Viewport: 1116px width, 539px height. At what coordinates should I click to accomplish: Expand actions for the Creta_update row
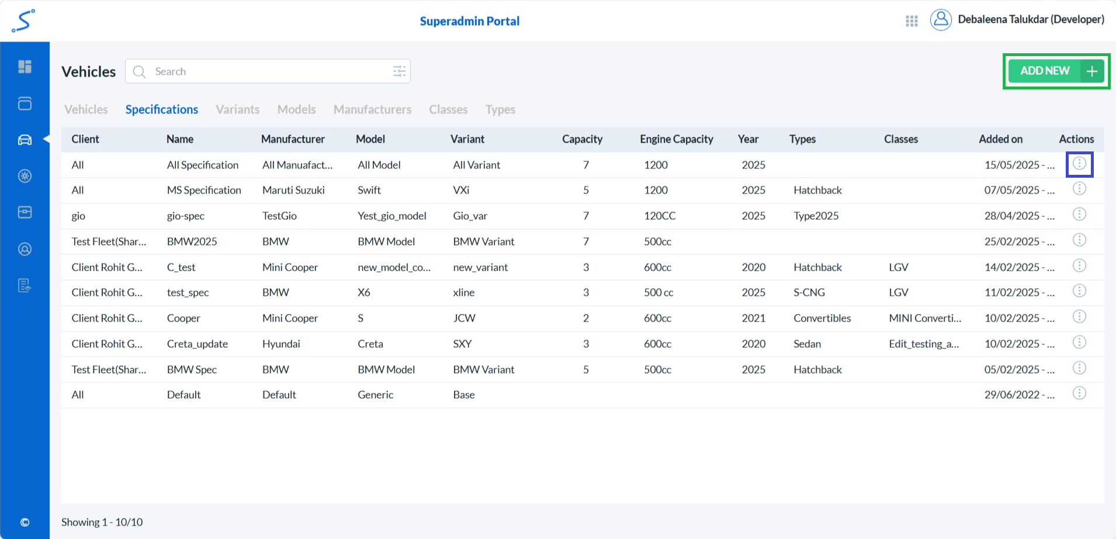click(1079, 343)
